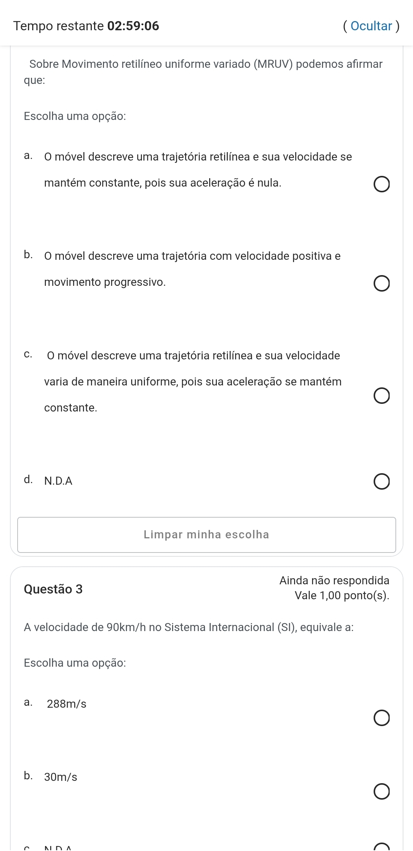Viewport: 413px width, 851px height.
Task: Click the 'Ainda não respondida' status text
Action: click(334, 580)
